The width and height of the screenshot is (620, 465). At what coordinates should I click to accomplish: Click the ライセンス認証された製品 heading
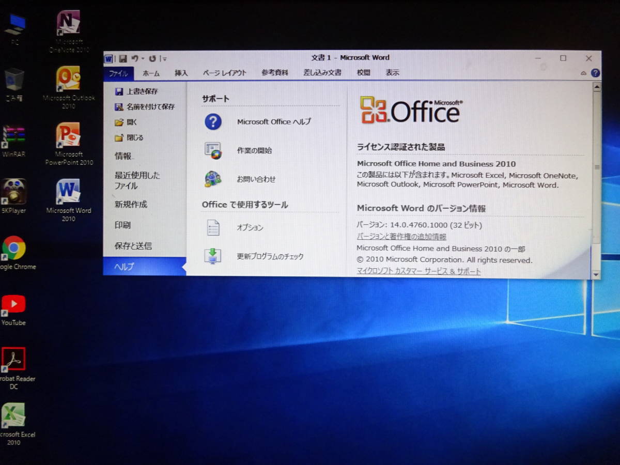(401, 147)
